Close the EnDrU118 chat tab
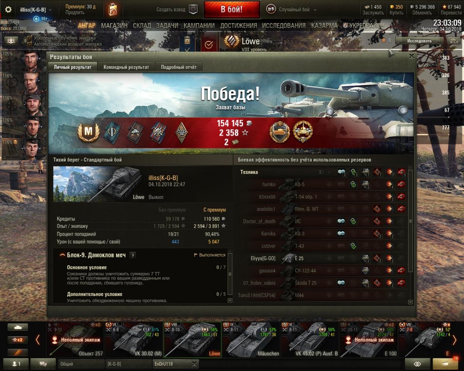 194,364
